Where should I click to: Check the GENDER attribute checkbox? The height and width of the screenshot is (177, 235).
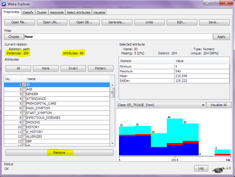point(24,94)
